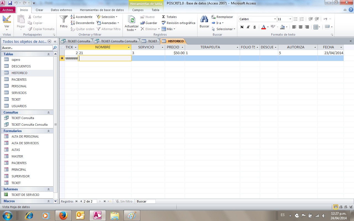The width and height of the screenshot is (354, 221).
Task: Collapse the navigation pane shutter
Action: point(55,41)
